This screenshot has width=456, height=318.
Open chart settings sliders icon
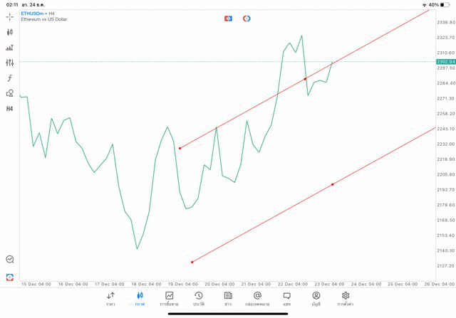click(x=10, y=63)
